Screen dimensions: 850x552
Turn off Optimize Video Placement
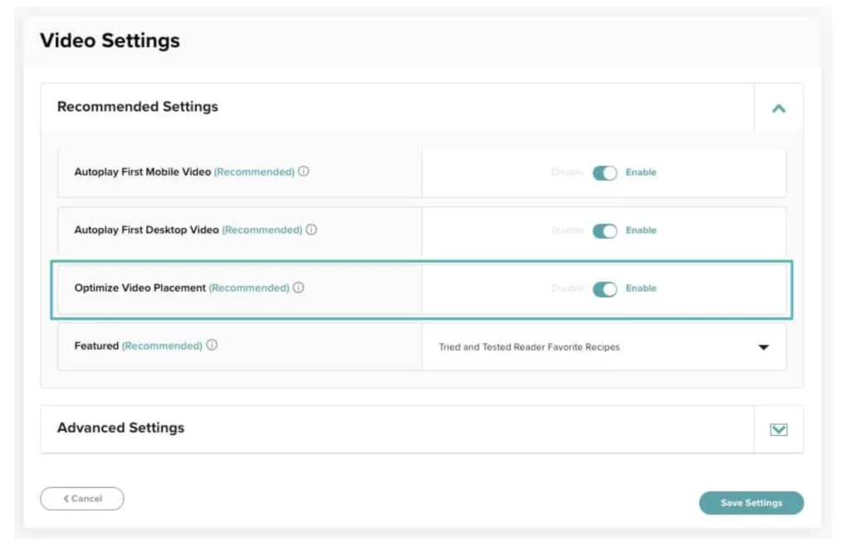click(604, 289)
